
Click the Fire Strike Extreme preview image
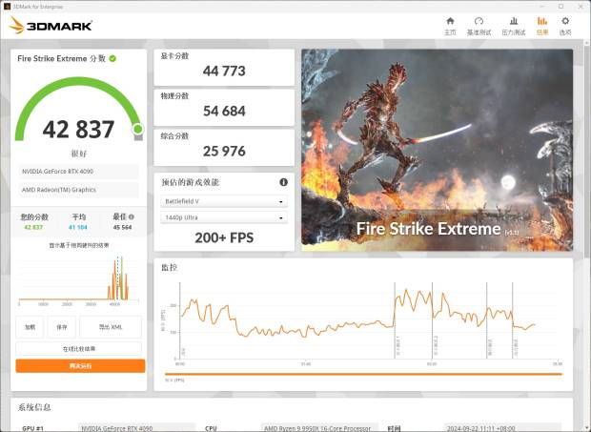(x=437, y=150)
